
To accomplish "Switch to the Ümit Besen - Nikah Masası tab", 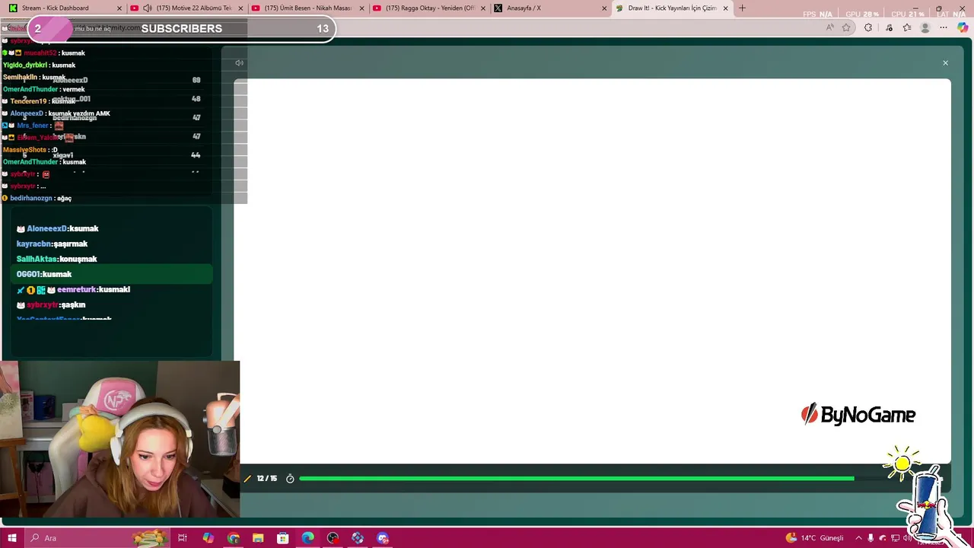I will 307,8.
